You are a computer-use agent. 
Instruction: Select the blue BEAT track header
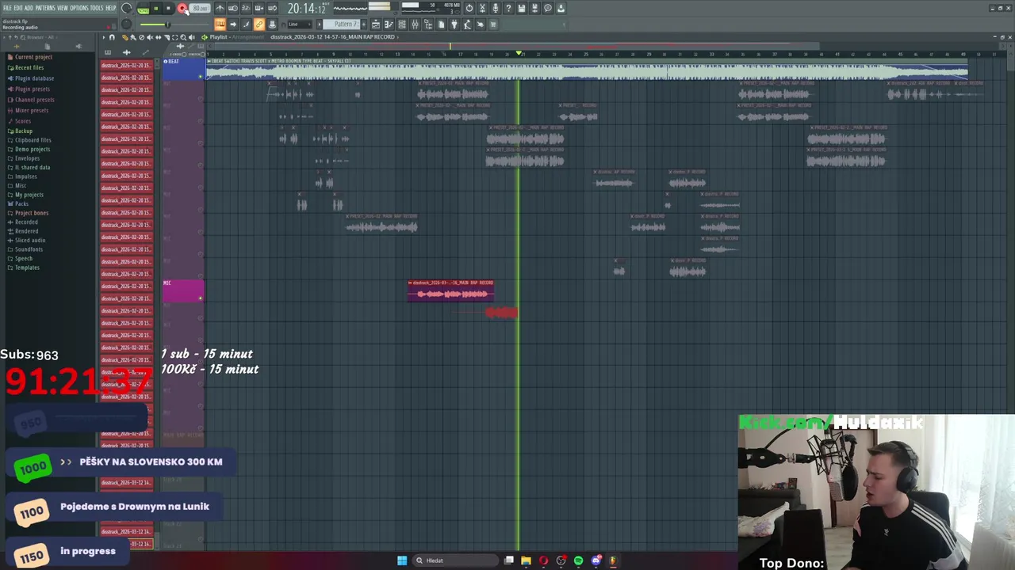tap(183, 69)
